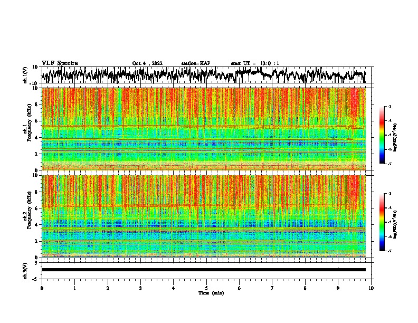The height and width of the screenshot is (323, 418).
Task: Click time axis tick label 6
Action: click(x=240, y=288)
